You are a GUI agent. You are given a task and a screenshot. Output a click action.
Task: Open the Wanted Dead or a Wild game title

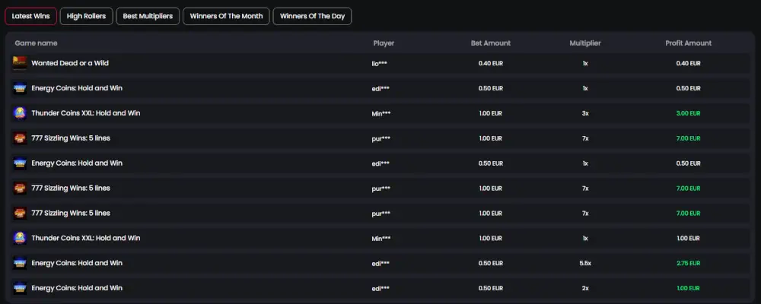pos(69,63)
